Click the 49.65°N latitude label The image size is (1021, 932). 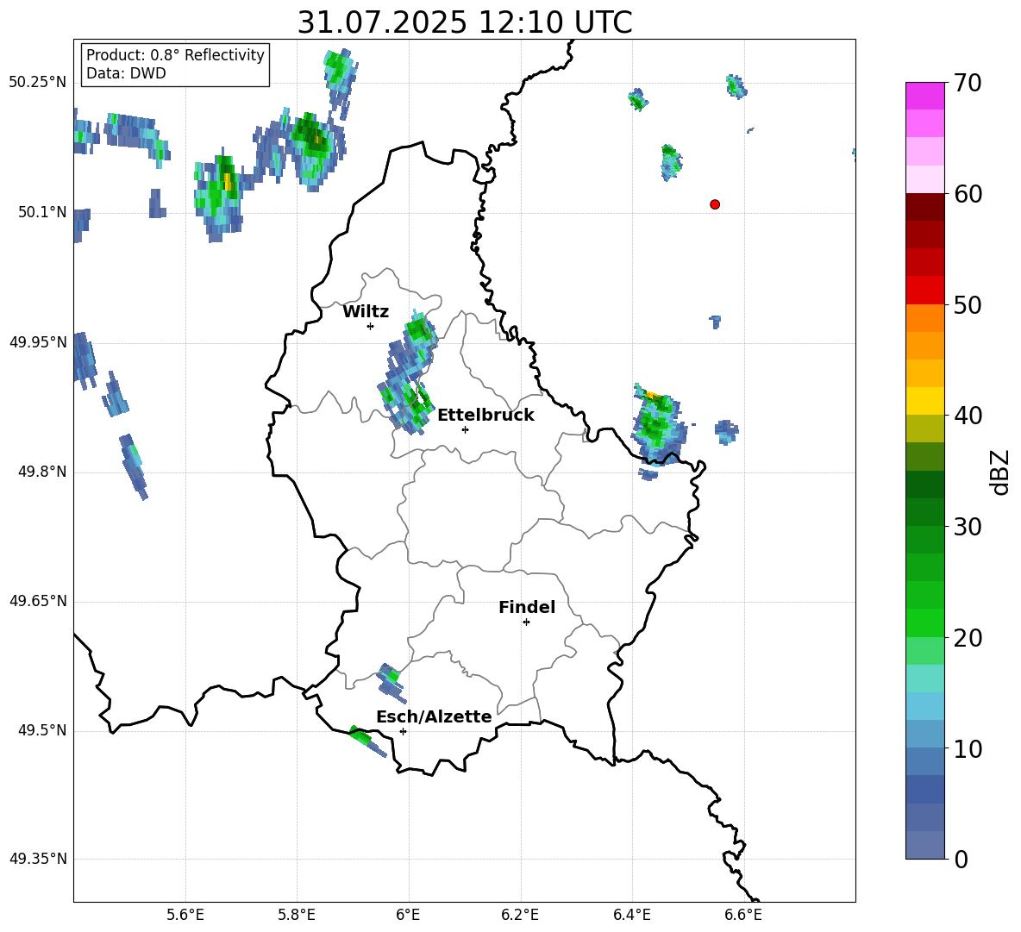[x=38, y=601]
